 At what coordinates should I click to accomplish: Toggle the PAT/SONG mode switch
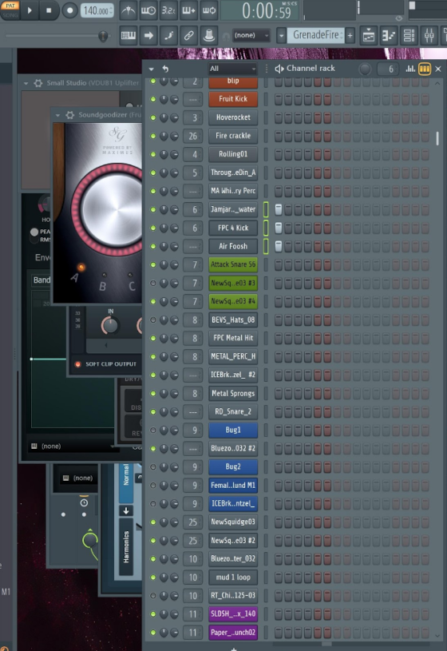tap(10, 10)
